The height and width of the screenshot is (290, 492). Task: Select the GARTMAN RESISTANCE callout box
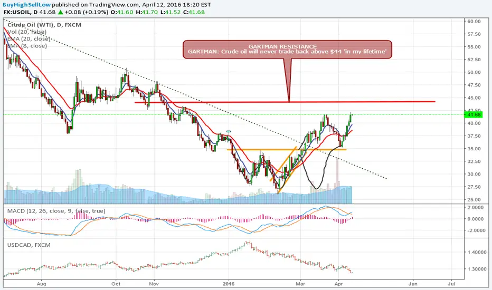287,49
